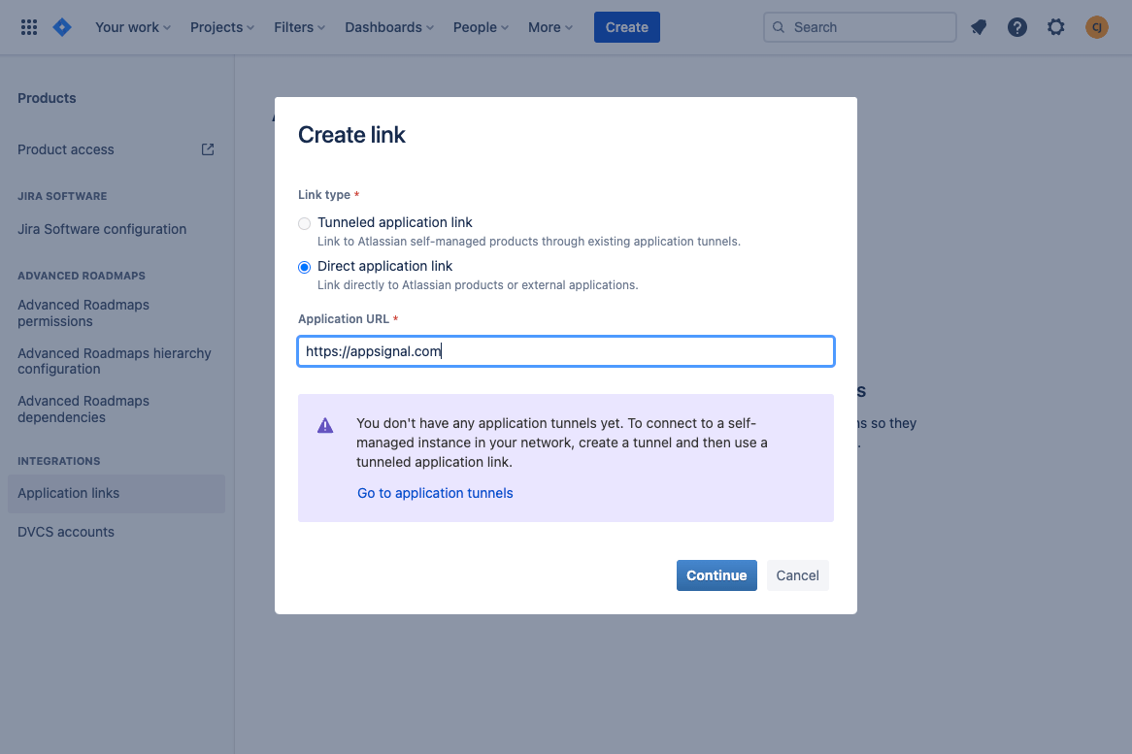Expand the Your work dropdown
Screen dimensions: 1132x754
(133, 27)
